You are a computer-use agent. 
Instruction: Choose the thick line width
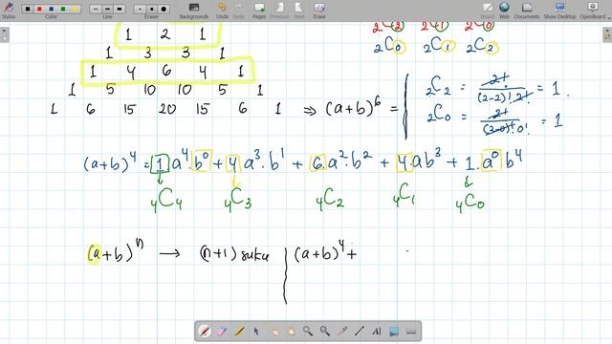tap(119, 9)
